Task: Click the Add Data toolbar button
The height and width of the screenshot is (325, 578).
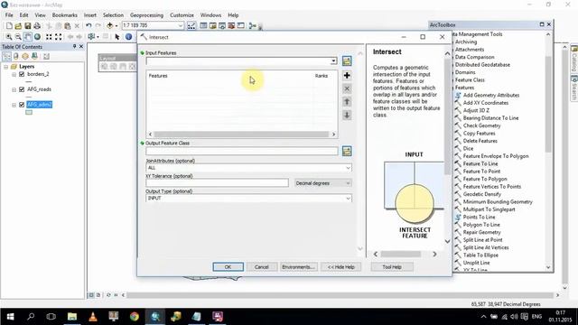Action: [110, 26]
